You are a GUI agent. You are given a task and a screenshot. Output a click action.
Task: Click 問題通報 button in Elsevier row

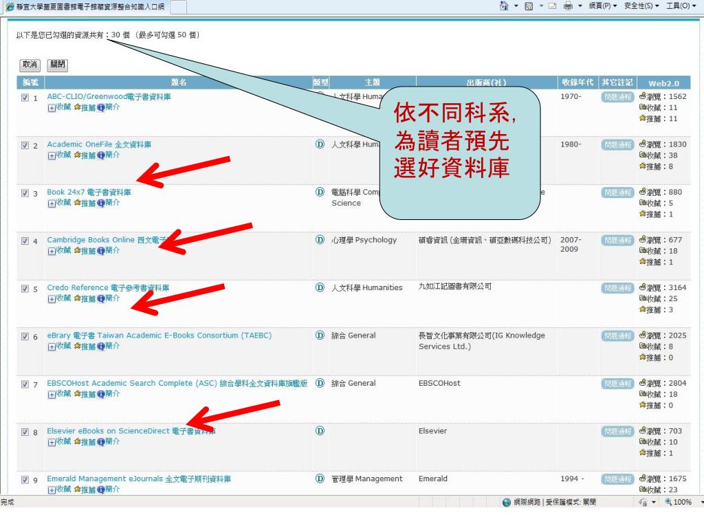click(617, 432)
